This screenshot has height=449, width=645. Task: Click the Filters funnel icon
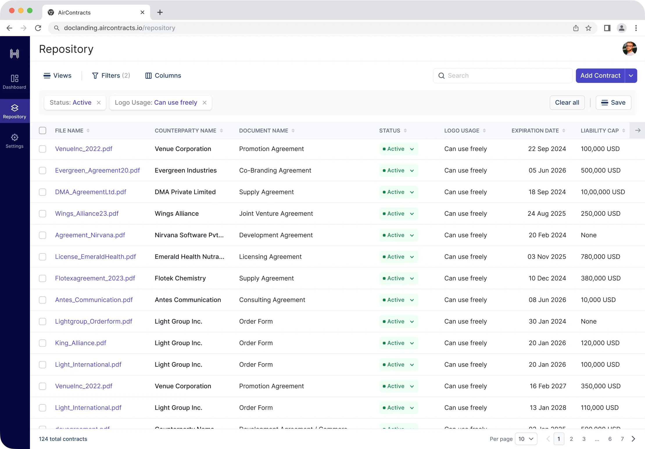coord(95,75)
